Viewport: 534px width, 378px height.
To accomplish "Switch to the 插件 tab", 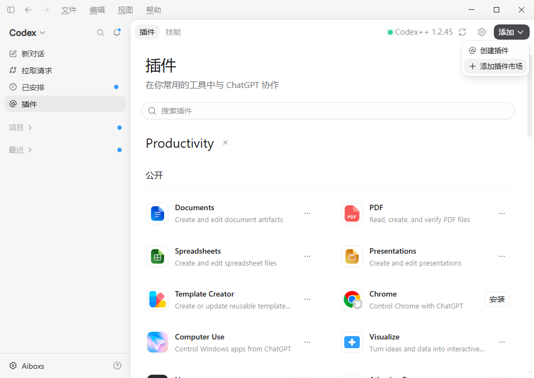I will [147, 32].
